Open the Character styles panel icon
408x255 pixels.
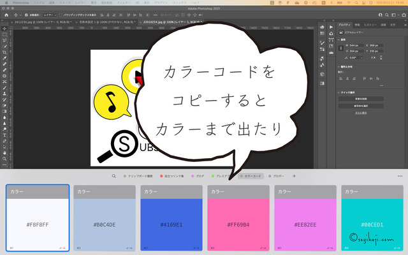322,65
